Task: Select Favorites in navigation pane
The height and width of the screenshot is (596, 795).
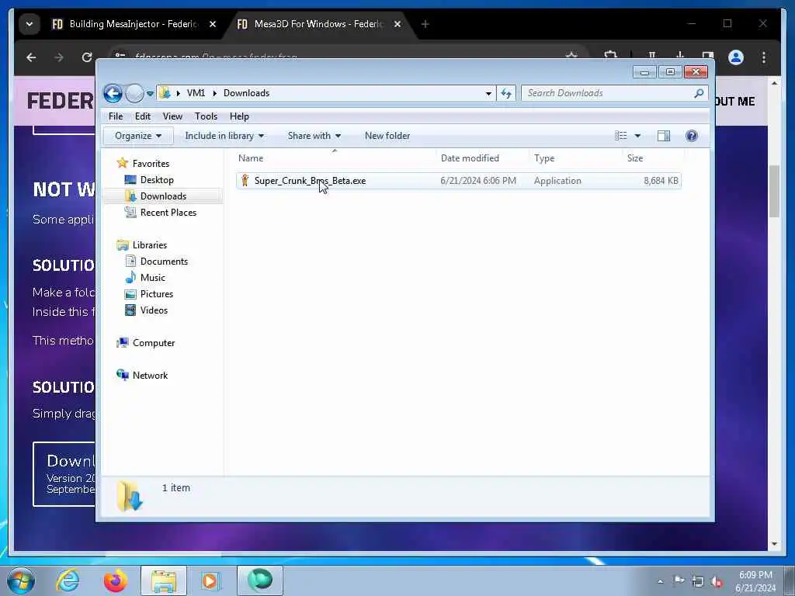Action: 151,164
